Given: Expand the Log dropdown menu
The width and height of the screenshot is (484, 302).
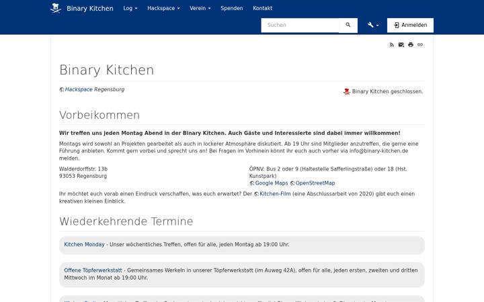Looking at the screenshot, I should tap(130, 8).
